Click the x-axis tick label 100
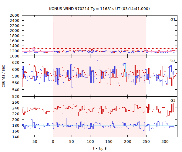The width and height of the screenshot is (182, 152). (x=90, y=142)
